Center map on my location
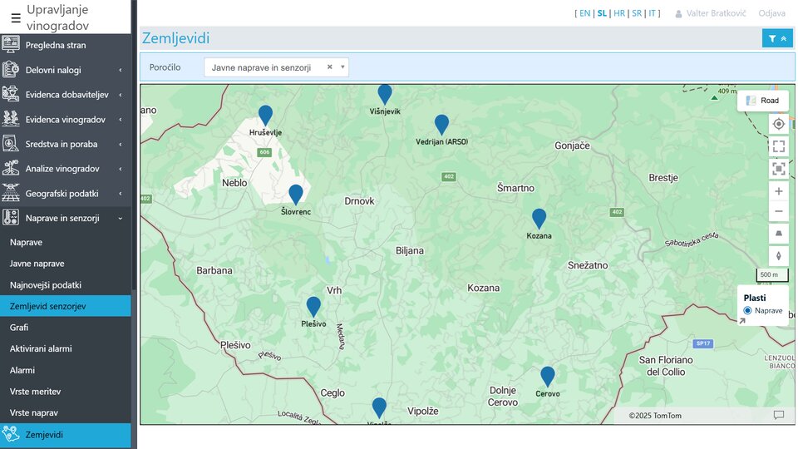The height and width of the screenshot is (449, 798). click(778, 124)
